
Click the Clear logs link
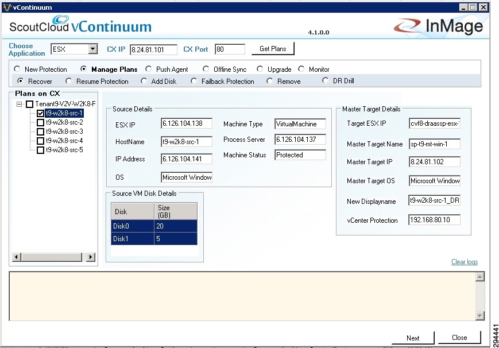click(x=465, y=262)
